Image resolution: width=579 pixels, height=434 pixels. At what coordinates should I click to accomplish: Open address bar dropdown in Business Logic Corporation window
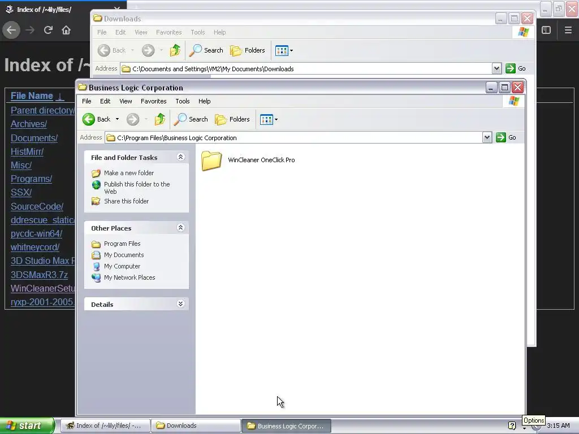(487, 138)
